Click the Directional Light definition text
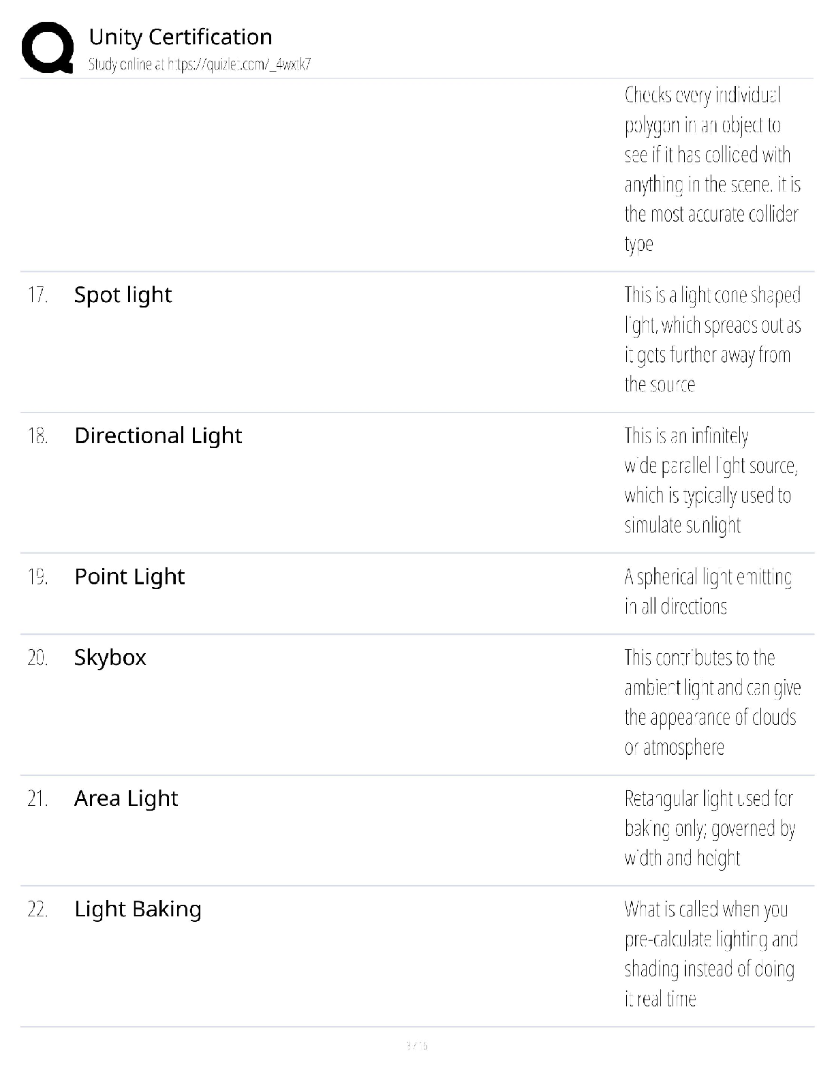This screenshot has width=834, height=1080. pos(710,481)
